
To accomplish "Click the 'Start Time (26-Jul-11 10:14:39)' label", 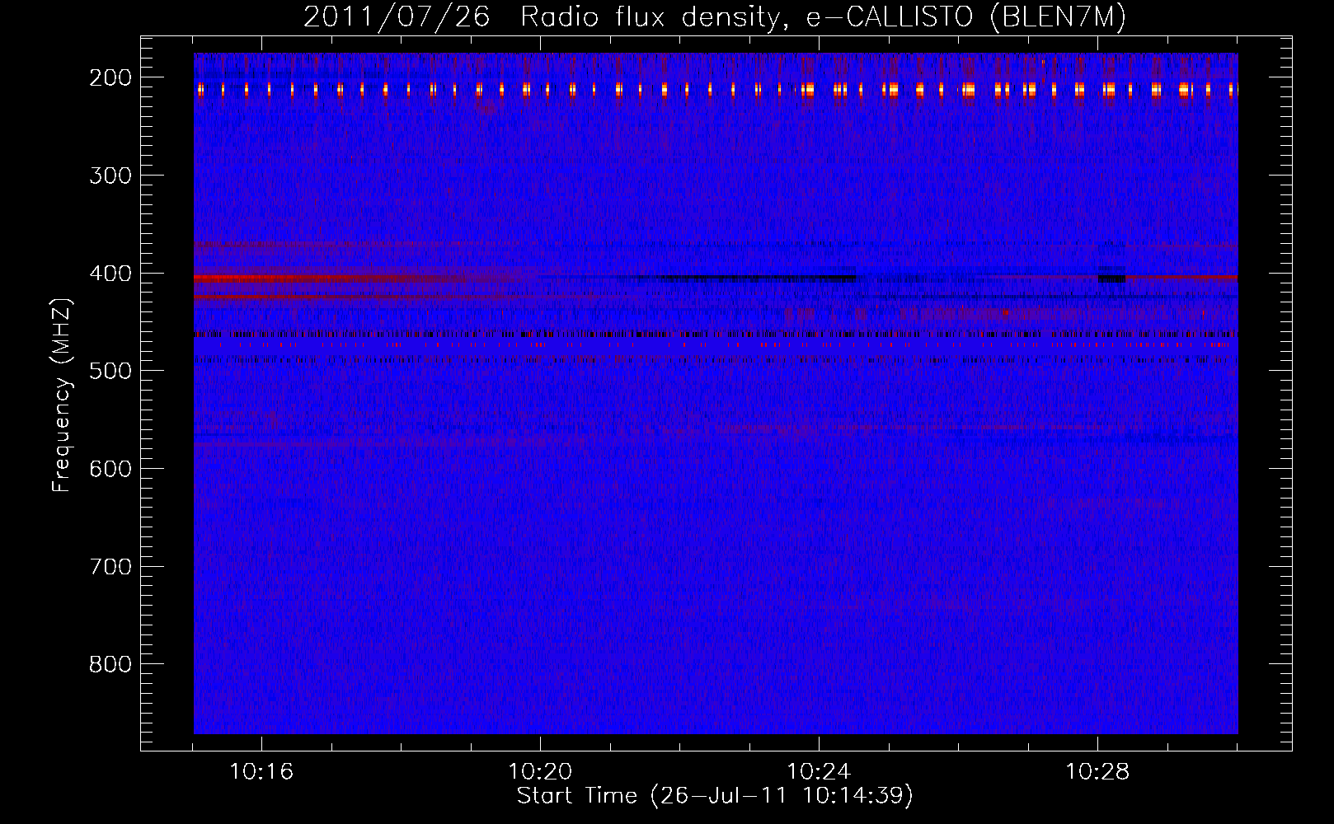I will pos(715,796).
